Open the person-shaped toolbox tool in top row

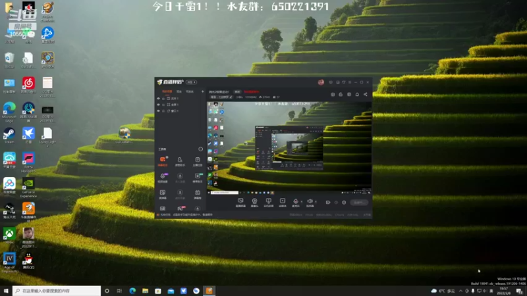pyautogui.click(x=180, y=161)
